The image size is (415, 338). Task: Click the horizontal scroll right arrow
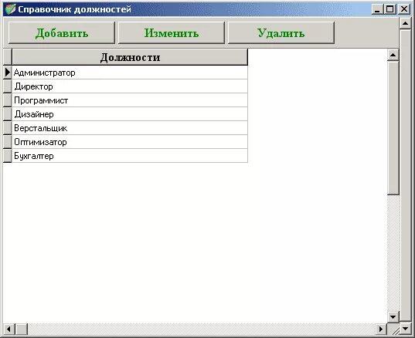pyautogui.click(x=381, y=329)
